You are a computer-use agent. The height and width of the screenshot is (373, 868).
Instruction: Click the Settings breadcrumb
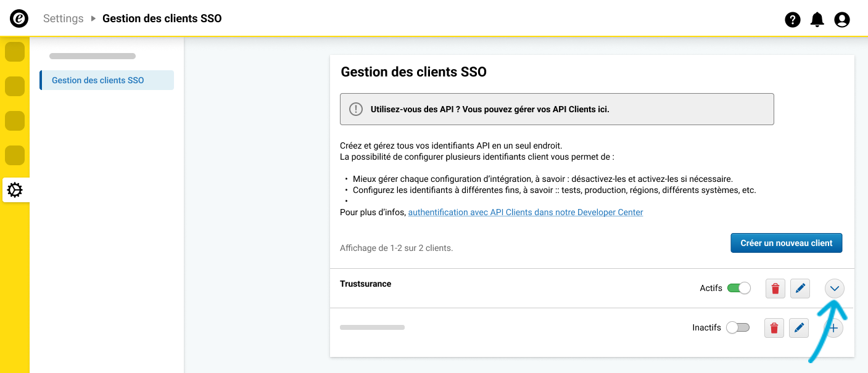pyautogui.click(x=63, y=18)
